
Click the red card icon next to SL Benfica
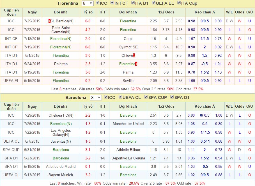tap(49, 21)
